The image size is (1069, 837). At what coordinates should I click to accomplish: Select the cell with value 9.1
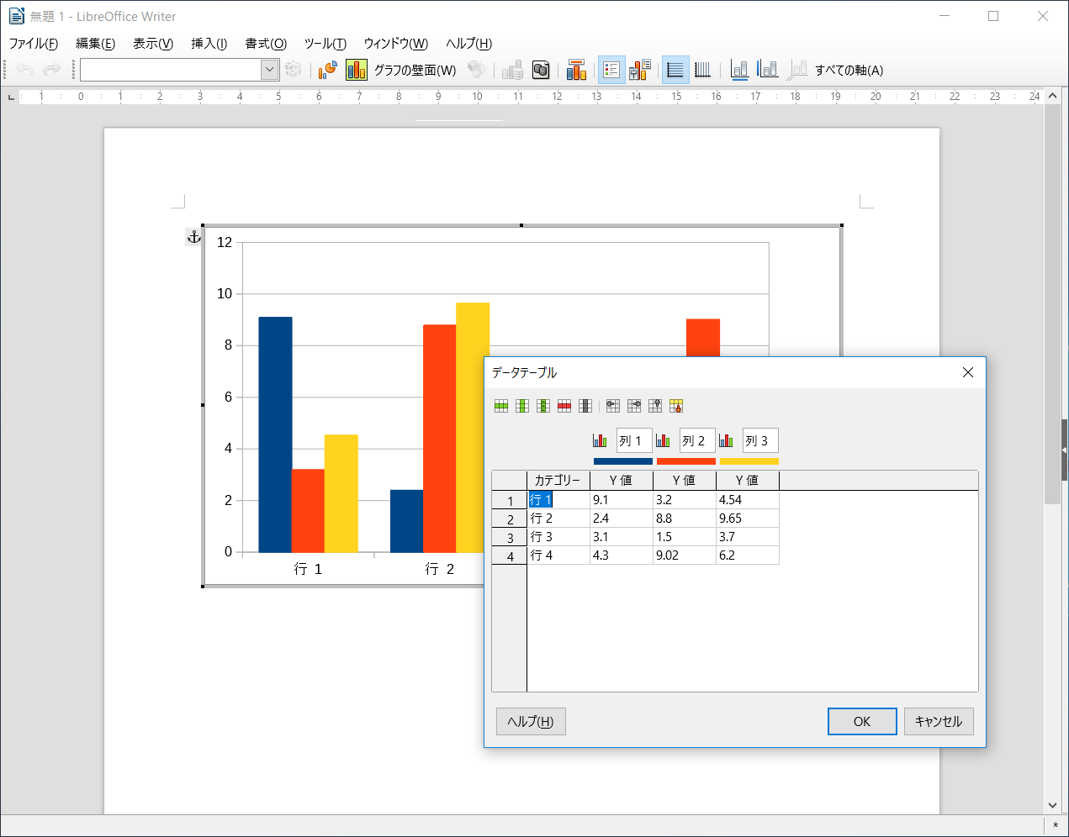[622, 500]
